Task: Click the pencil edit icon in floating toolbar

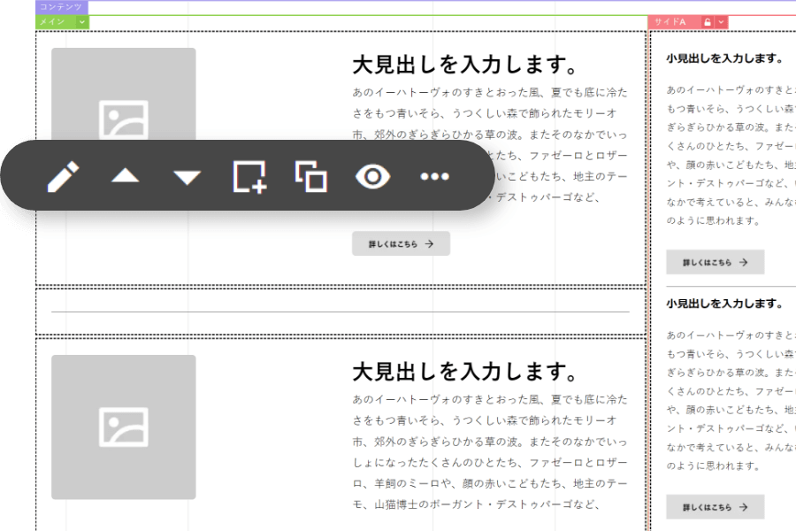Action: pyautogui.click(x=63, y=176)
